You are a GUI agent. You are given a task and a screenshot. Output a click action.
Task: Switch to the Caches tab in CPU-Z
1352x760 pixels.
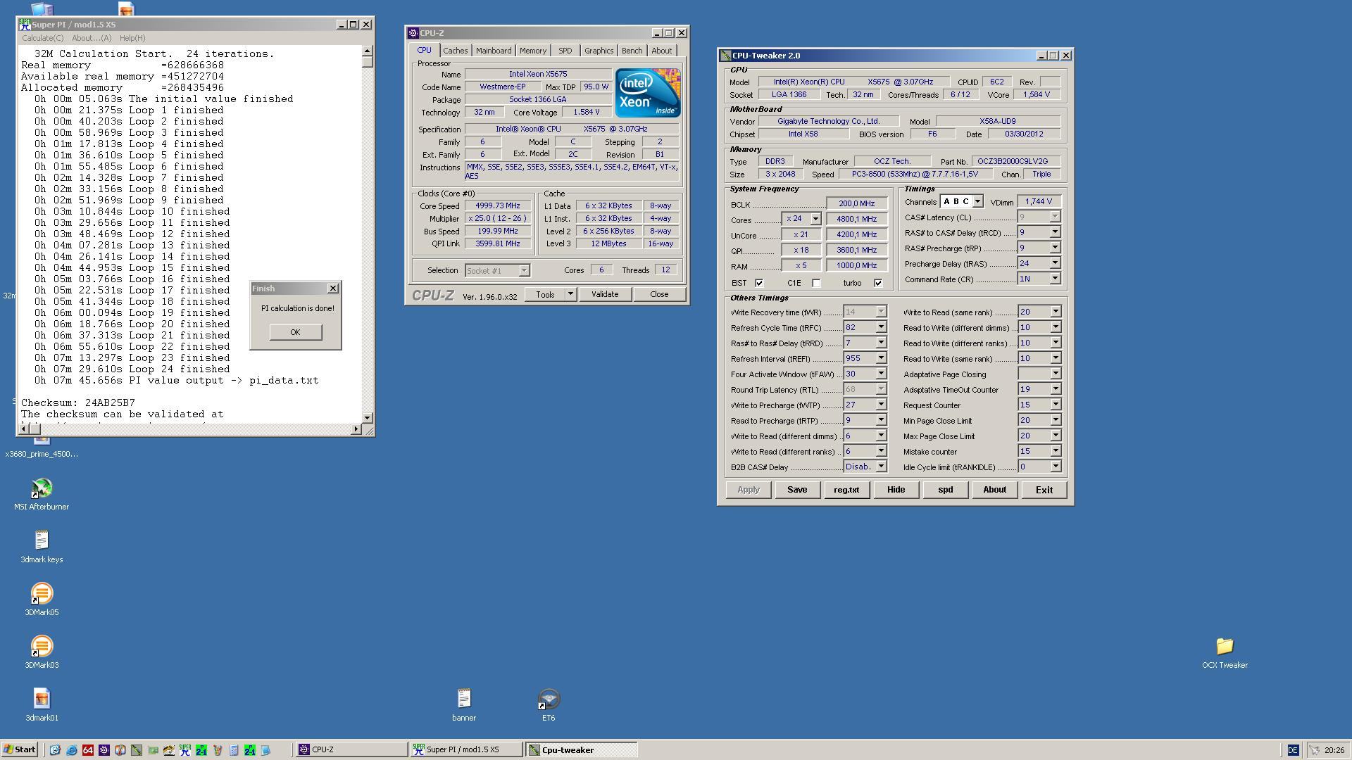(x=455, y=51)
